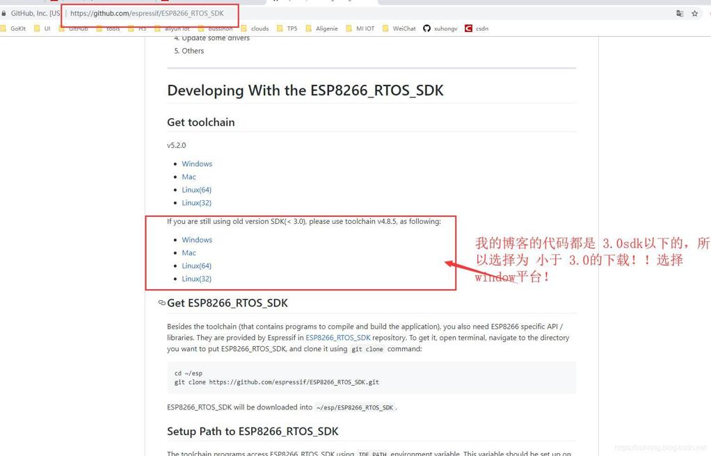Open the Windows link under v5.2.0
This screenshot has width=711, height=456.
[x=197, y=163]
